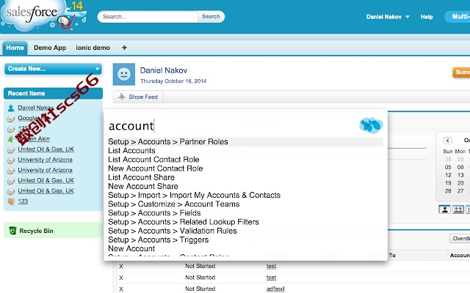The width and height of the screenshot is (470, 293).
Task: Select 'New Account' command
Action: (131, 249)
